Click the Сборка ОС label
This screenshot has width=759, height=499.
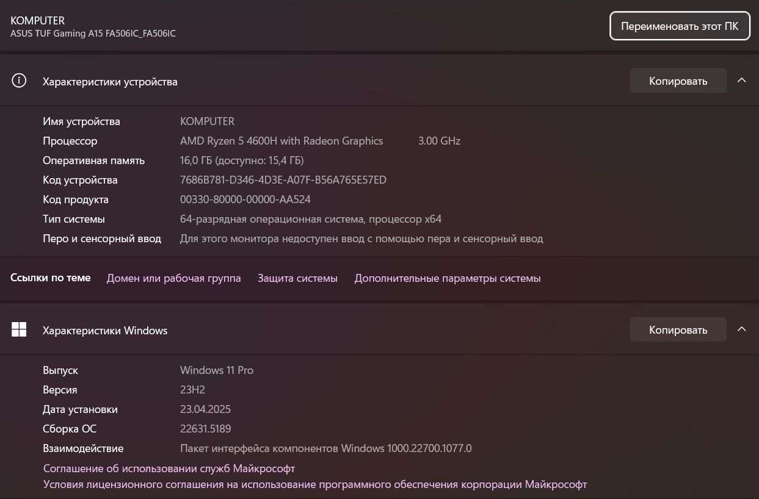pyautogui.click(x=70, y=429)
